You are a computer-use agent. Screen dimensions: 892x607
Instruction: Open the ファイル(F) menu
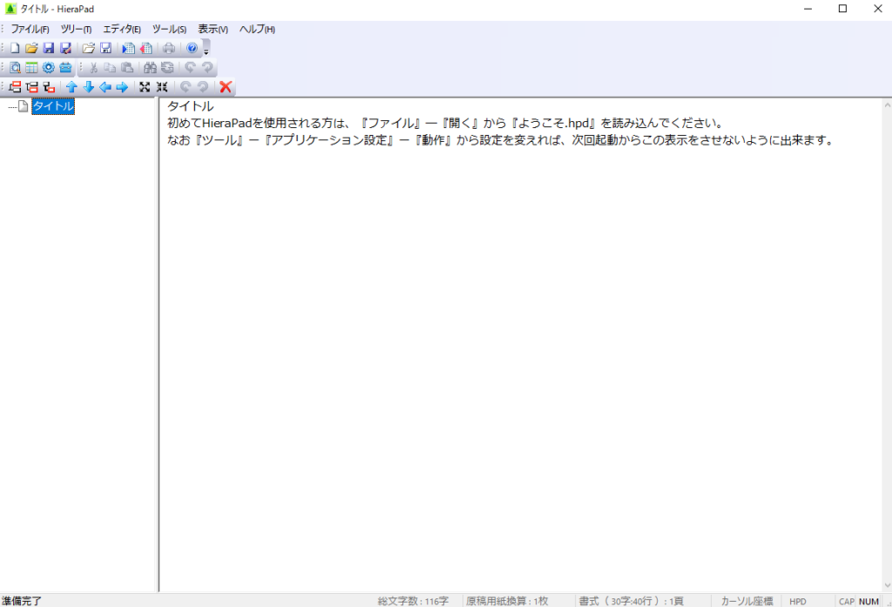pyautogui.click(x=30, y=29)
